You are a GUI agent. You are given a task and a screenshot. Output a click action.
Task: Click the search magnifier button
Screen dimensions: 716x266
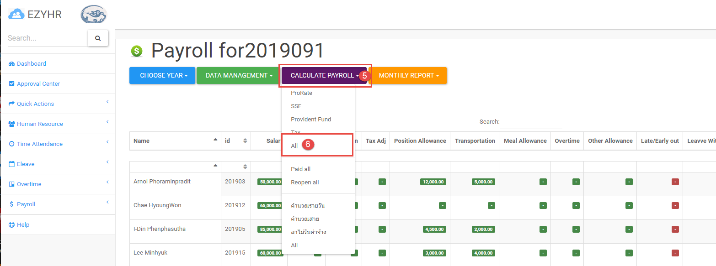[97, 38]
